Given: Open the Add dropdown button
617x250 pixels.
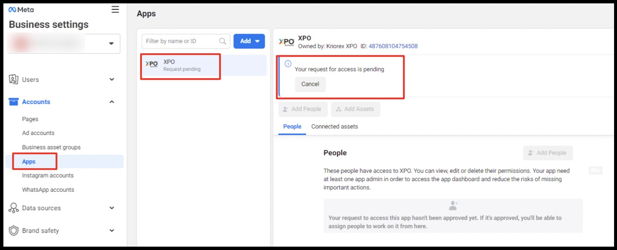Looking at the screenshot, I should point(249,41).
